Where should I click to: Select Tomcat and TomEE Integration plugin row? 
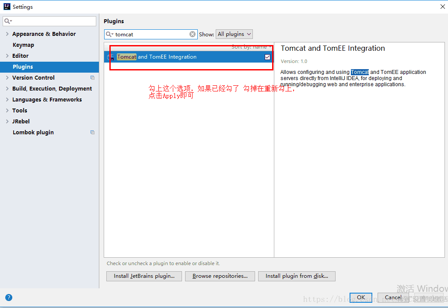[189, 57]
